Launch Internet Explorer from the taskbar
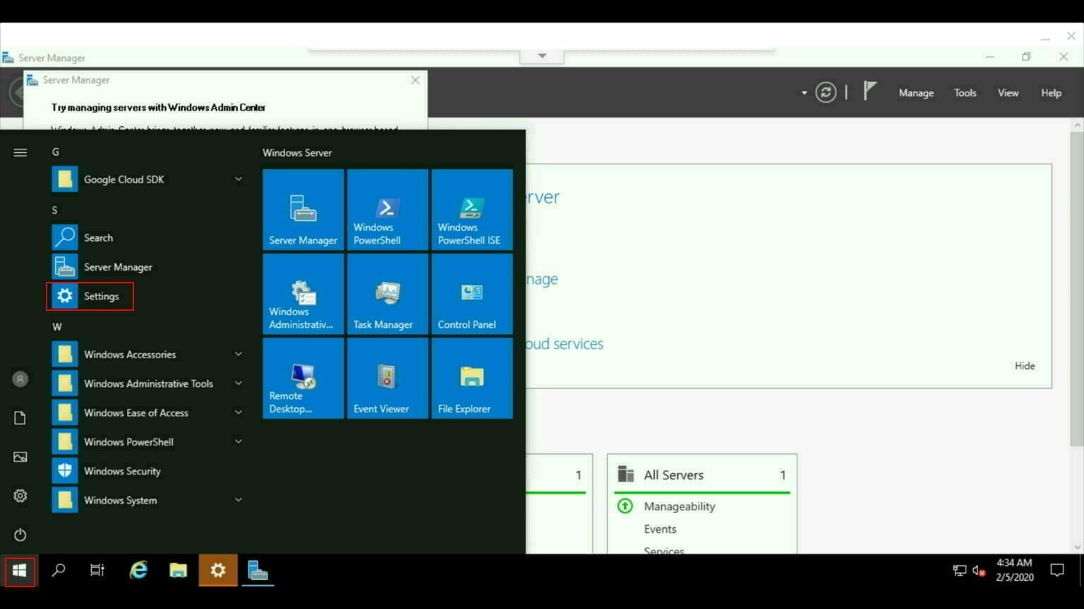 click(x=138, y=570)
